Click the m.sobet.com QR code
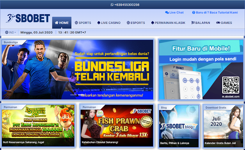 230,85
